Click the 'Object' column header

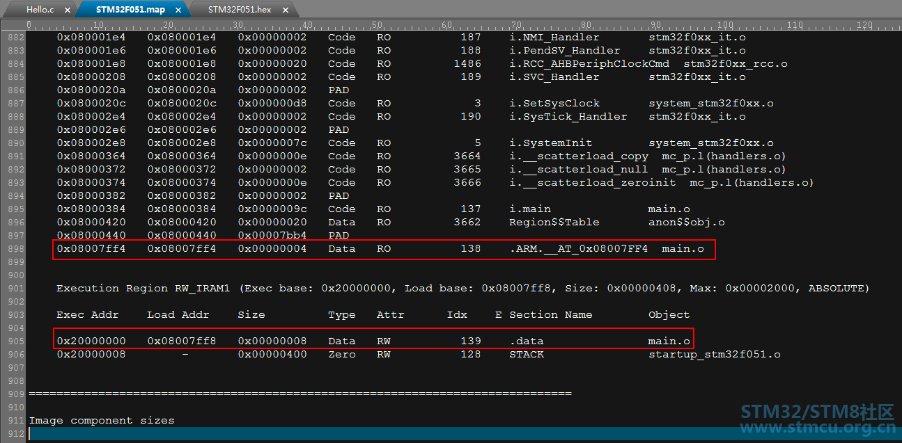[669, 315]
